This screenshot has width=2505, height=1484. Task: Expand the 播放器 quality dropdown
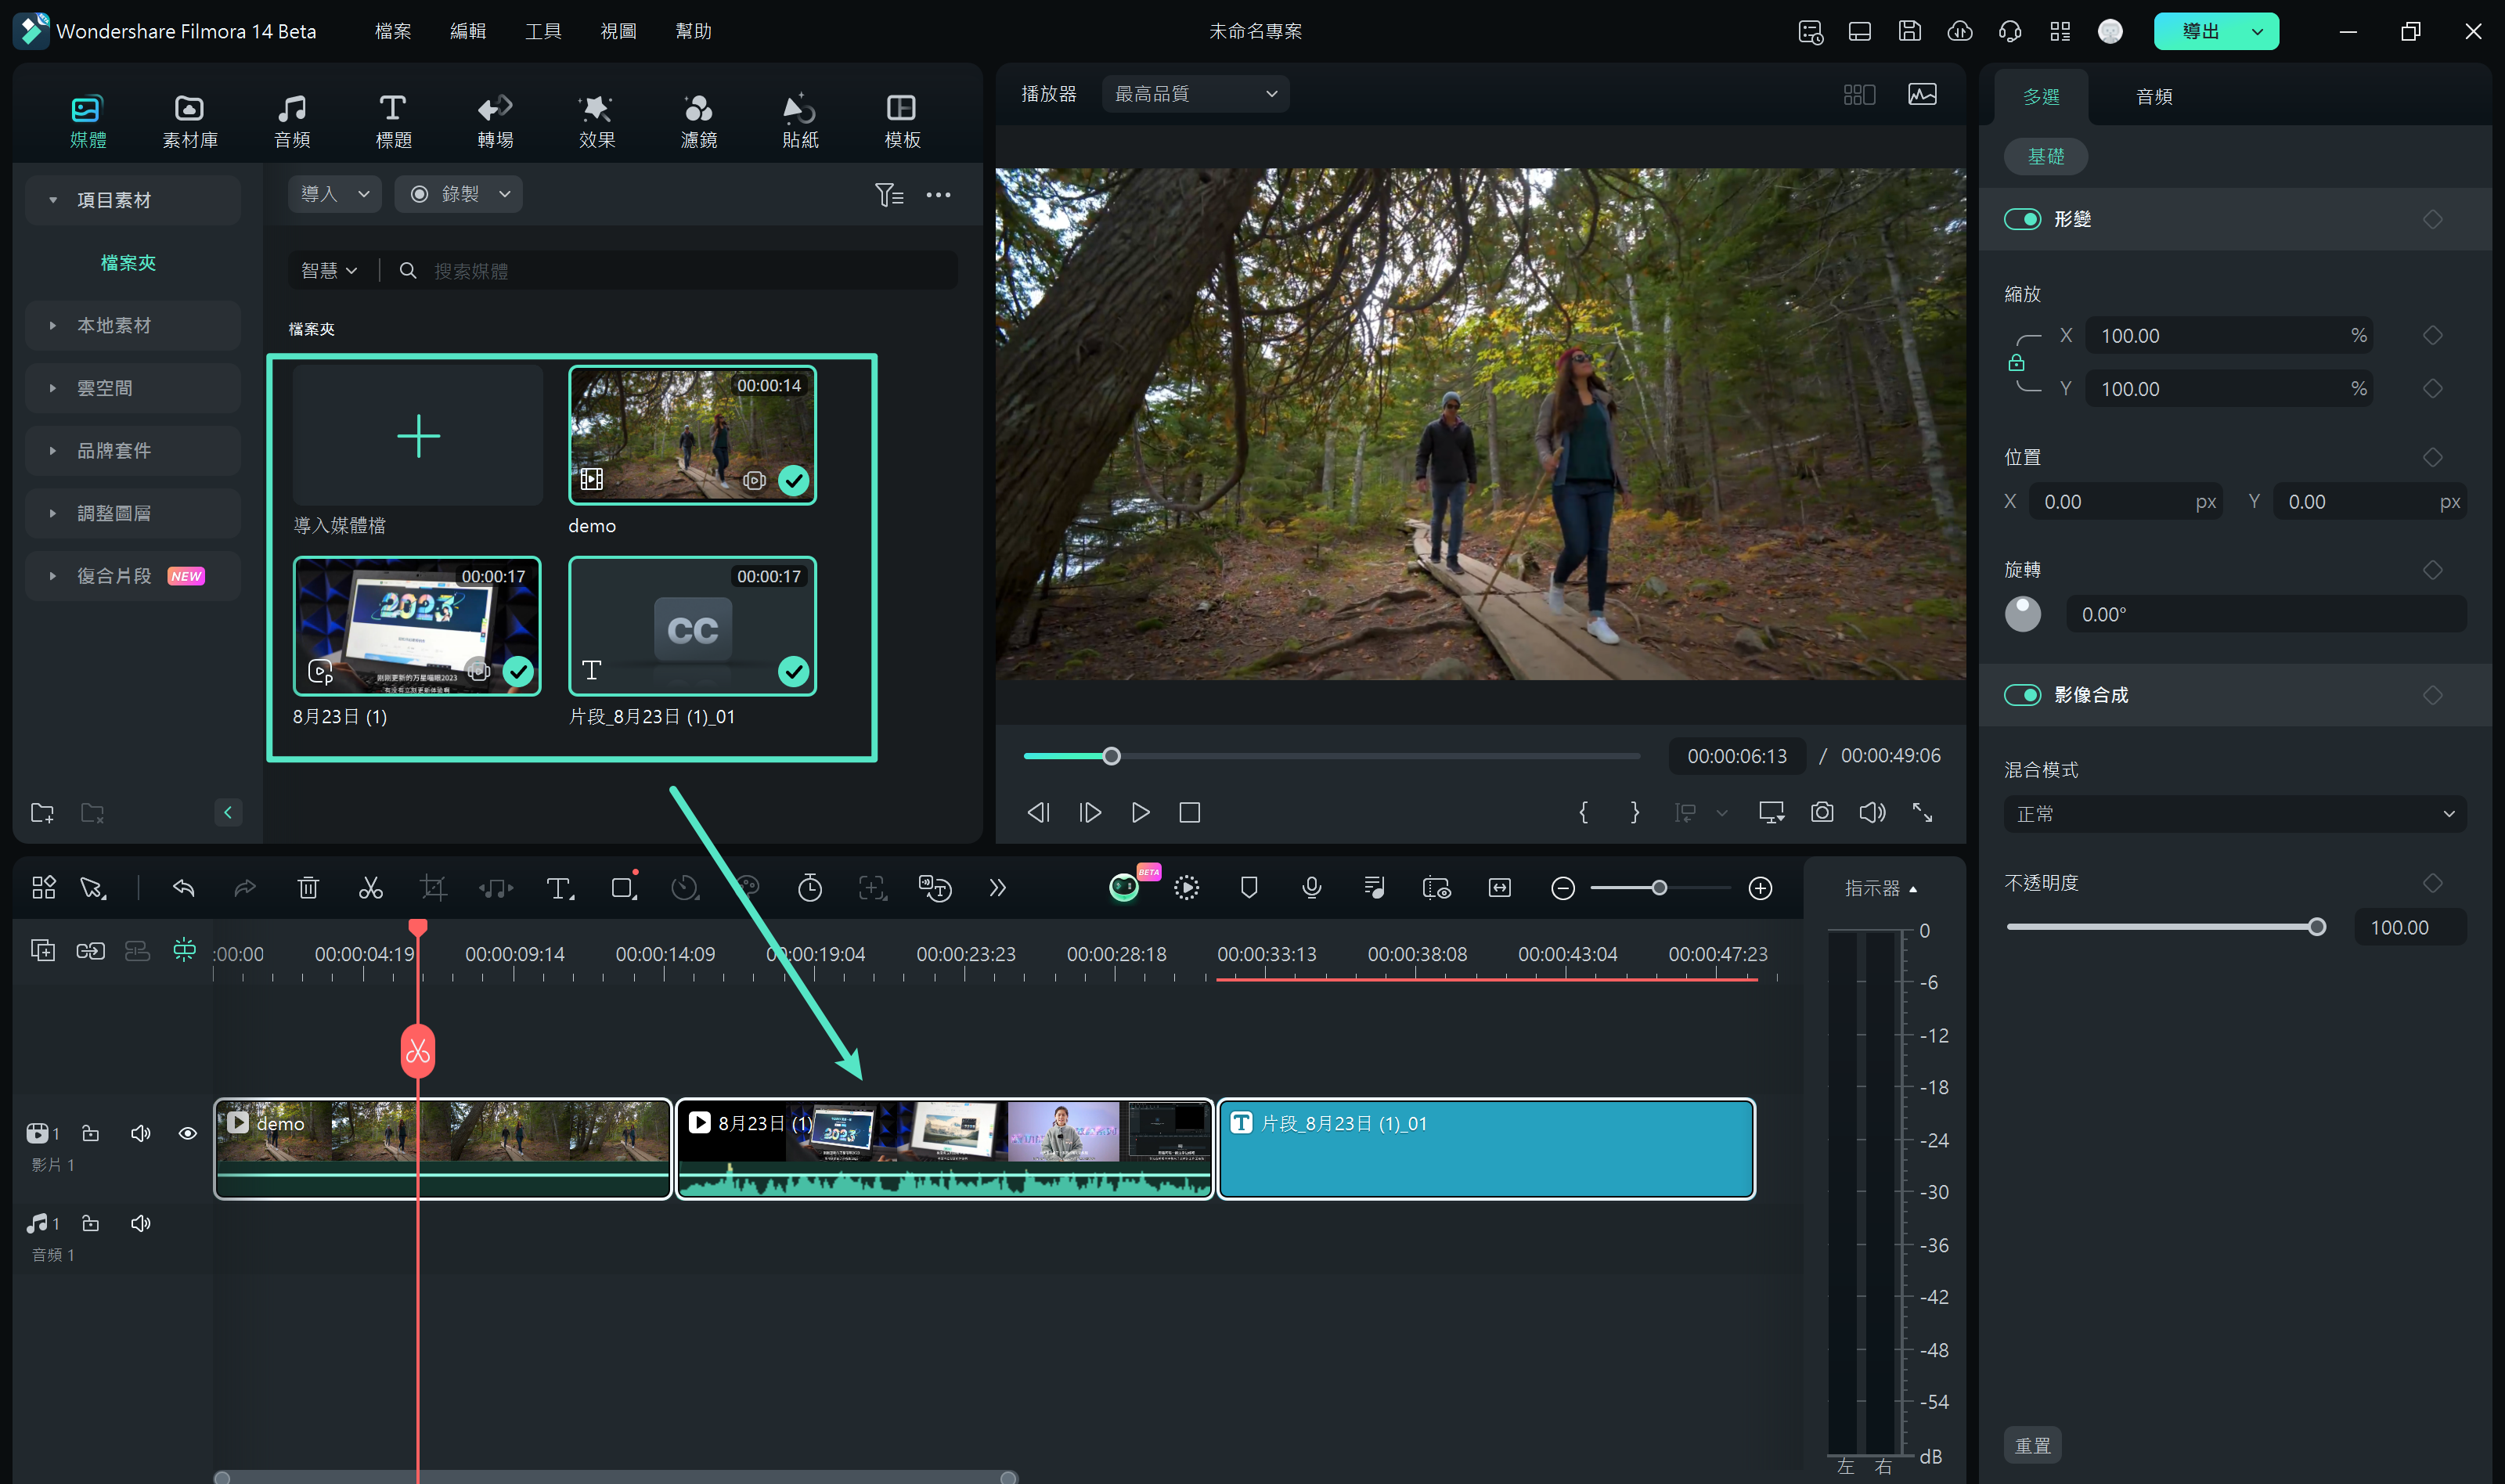[x=1192, y=94]
